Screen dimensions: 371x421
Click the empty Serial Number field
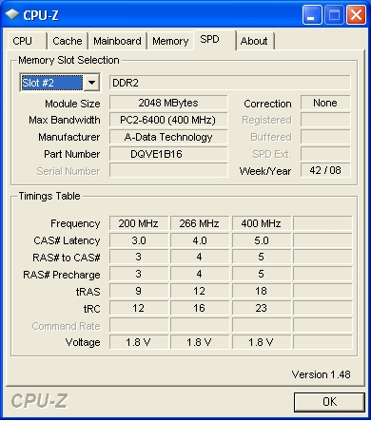(x=168, y=170)
